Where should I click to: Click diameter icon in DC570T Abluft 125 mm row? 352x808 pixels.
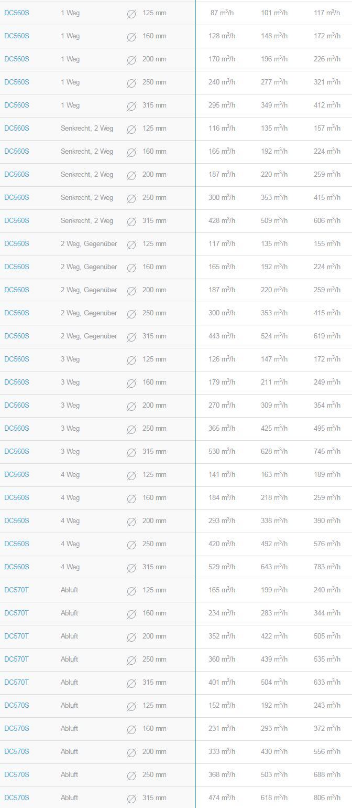coord(131,591)
